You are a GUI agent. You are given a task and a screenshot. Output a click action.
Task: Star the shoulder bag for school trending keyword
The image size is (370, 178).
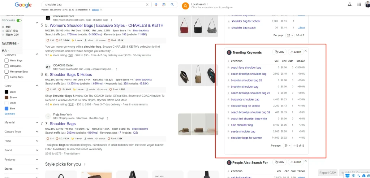click(x=228, y=106)
